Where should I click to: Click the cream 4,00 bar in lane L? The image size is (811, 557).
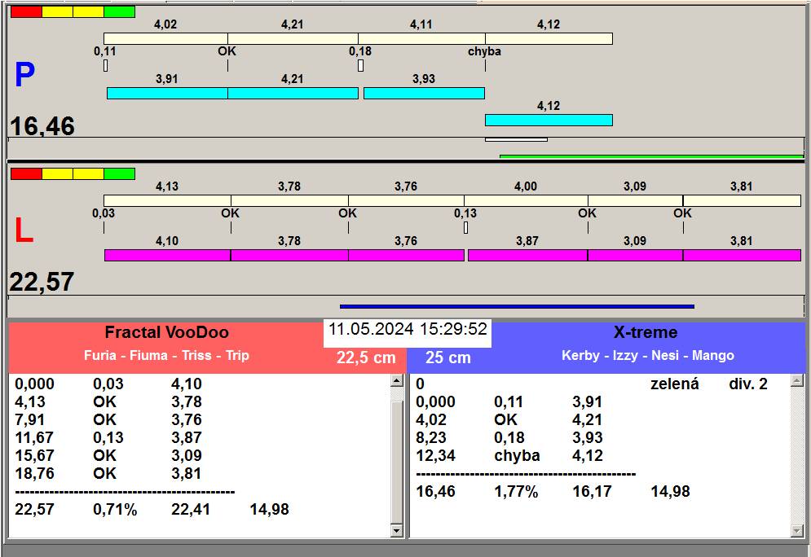point(526,201)
